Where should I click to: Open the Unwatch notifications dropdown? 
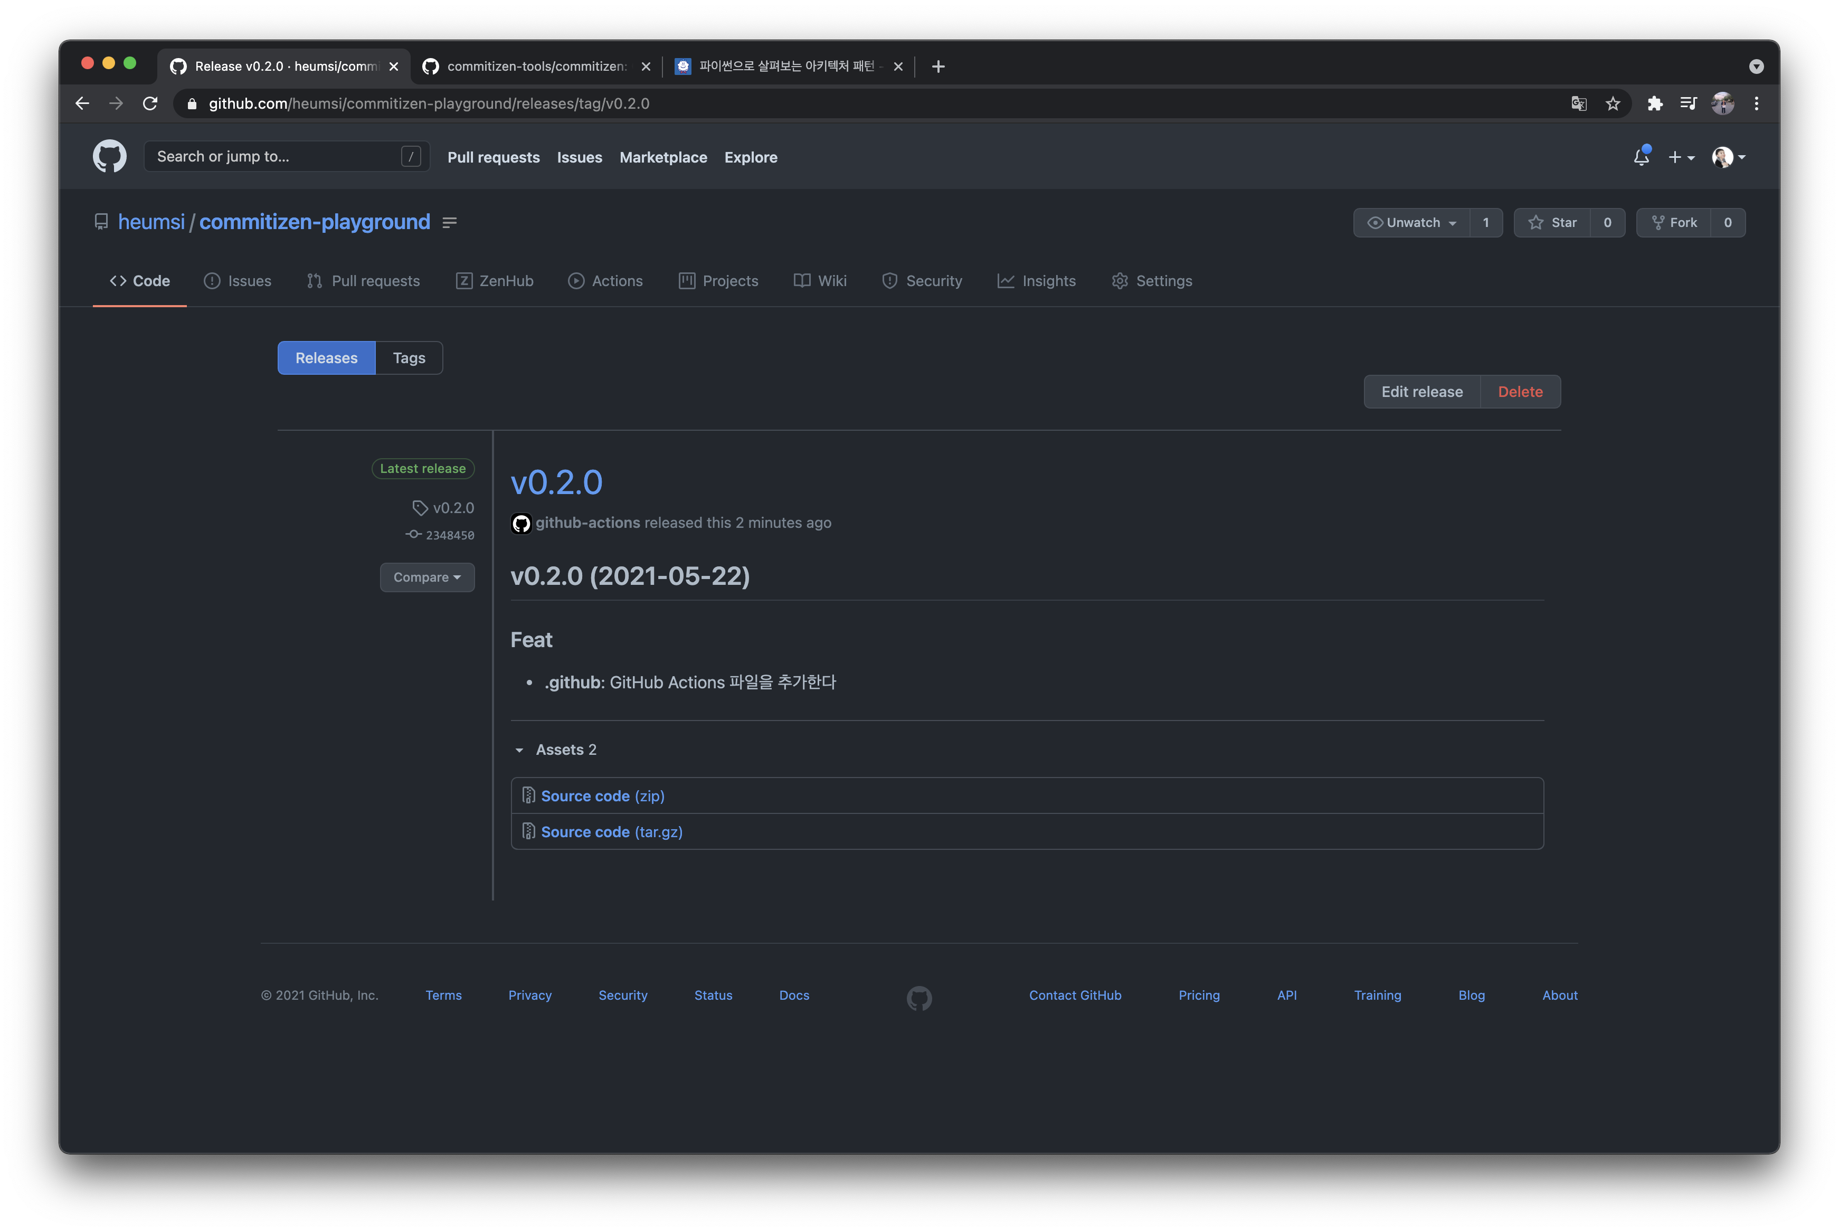click(1411, 223)
